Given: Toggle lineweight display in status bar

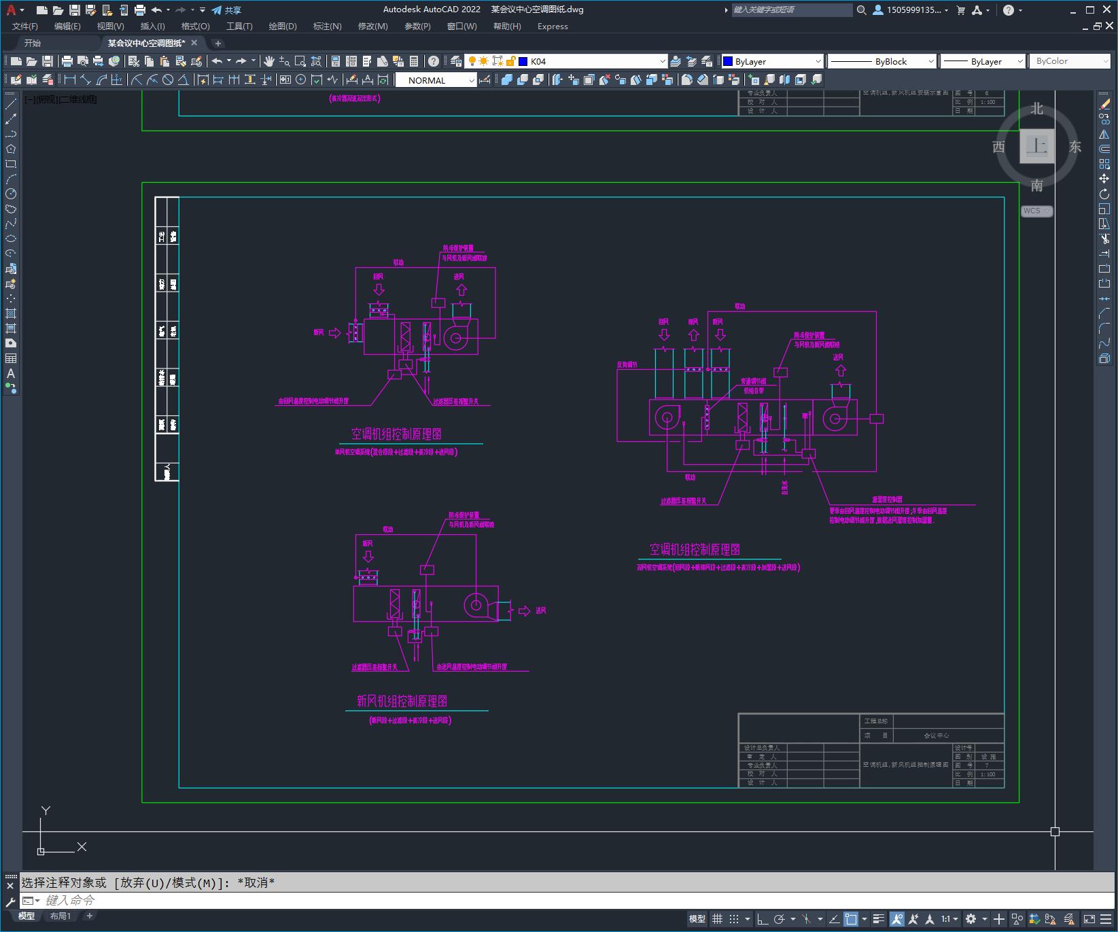Looking at the screenshot, I should (x=879, y=919).
